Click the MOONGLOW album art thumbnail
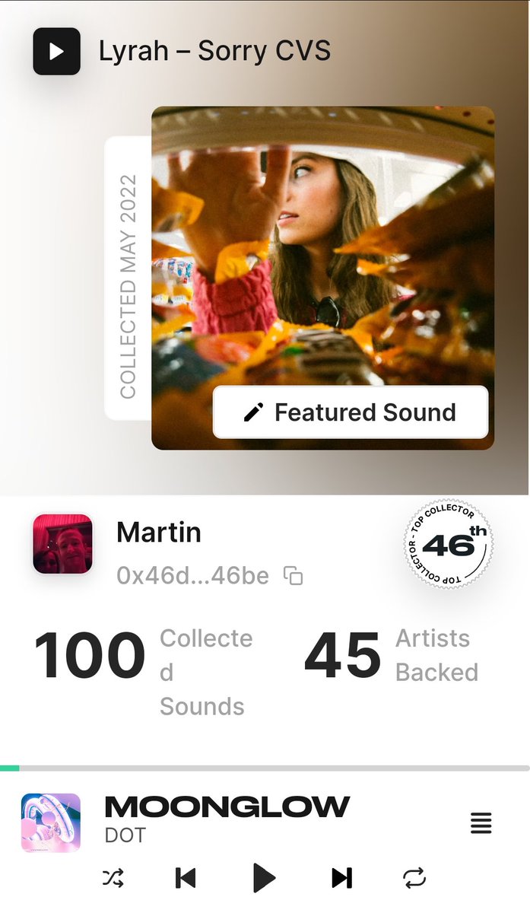 point(51,822)
